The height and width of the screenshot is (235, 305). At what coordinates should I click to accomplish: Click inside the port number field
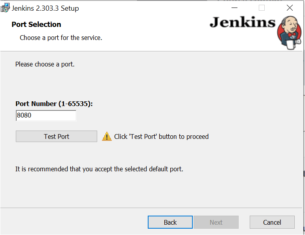[46, 116]
